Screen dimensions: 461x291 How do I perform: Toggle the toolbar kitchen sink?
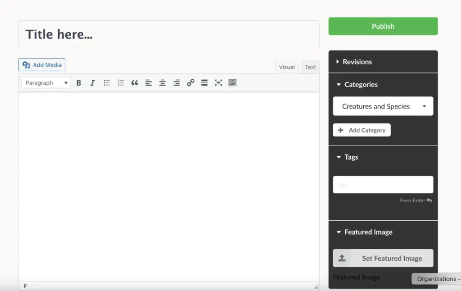[232, 83]
